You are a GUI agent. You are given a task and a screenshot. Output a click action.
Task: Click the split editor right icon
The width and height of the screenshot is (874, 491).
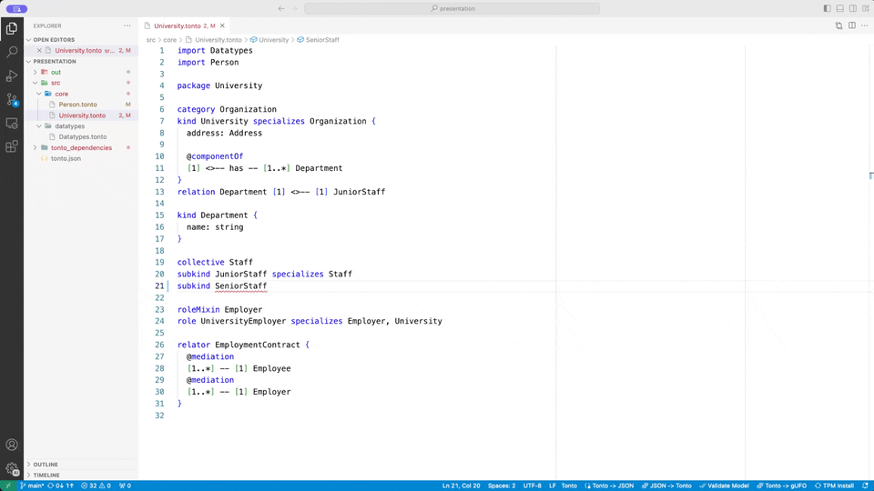pyautogui.click(x=852, y=25)
